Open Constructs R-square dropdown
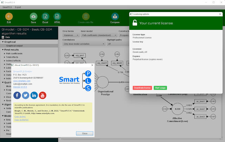This screenshot has height=142, width=225. point(124,35)
